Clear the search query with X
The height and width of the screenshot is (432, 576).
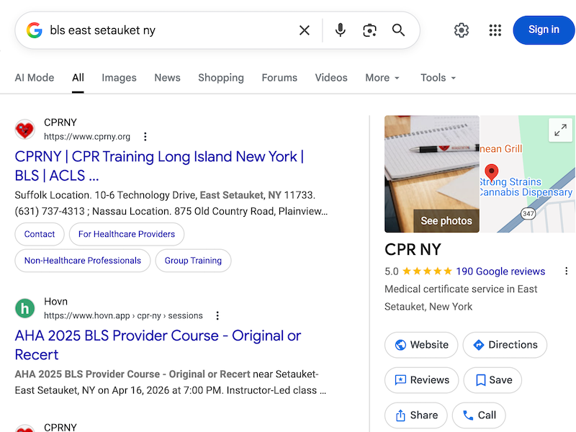click(x=304, y=30)
